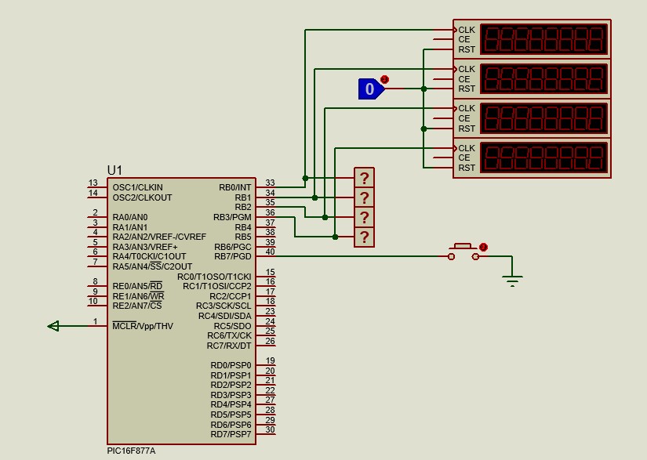Select the RB6/PGC pin label

coord(233,247)
